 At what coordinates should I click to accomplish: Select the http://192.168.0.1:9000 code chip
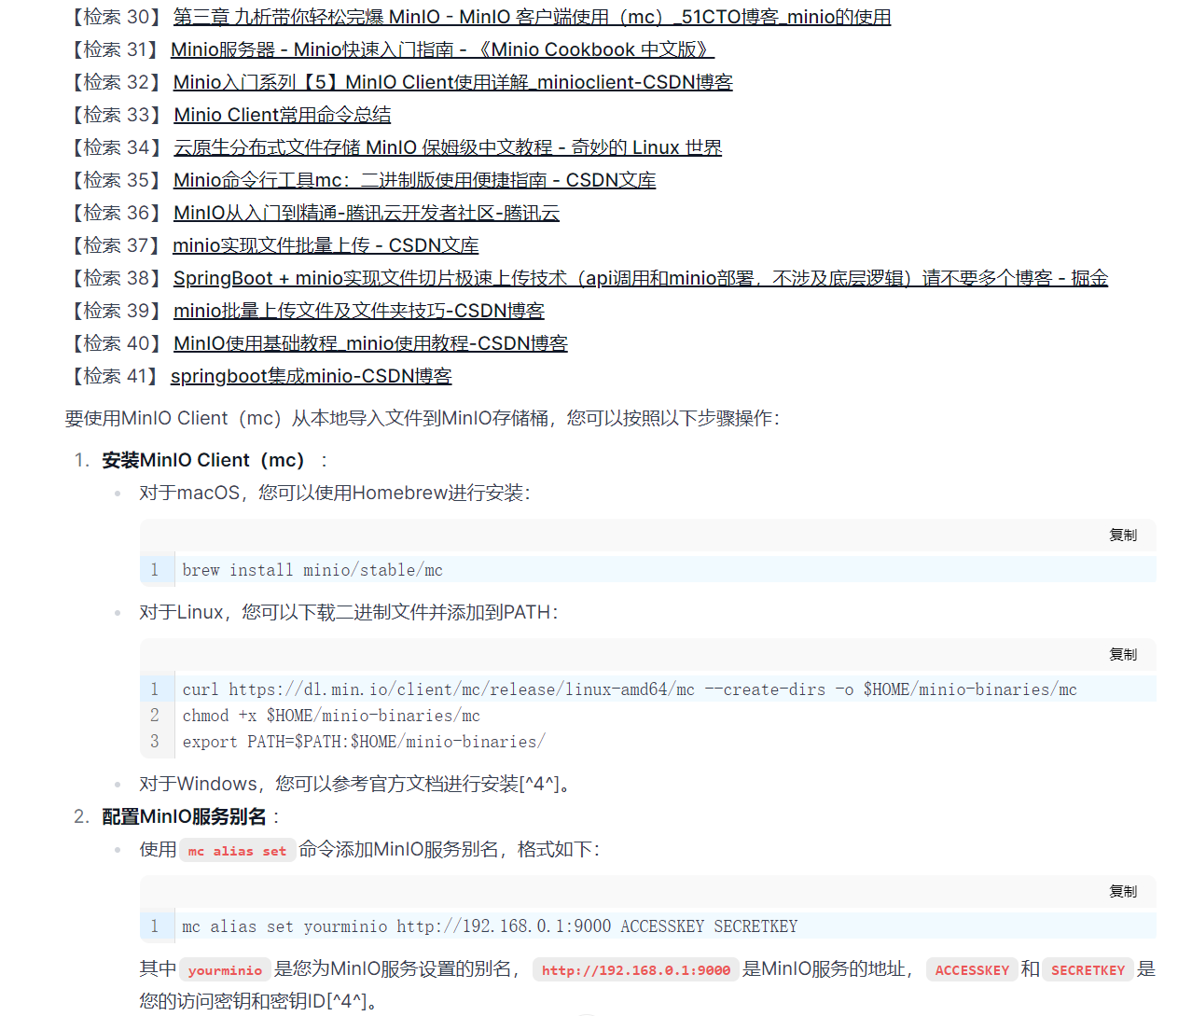tap(635, 970)
